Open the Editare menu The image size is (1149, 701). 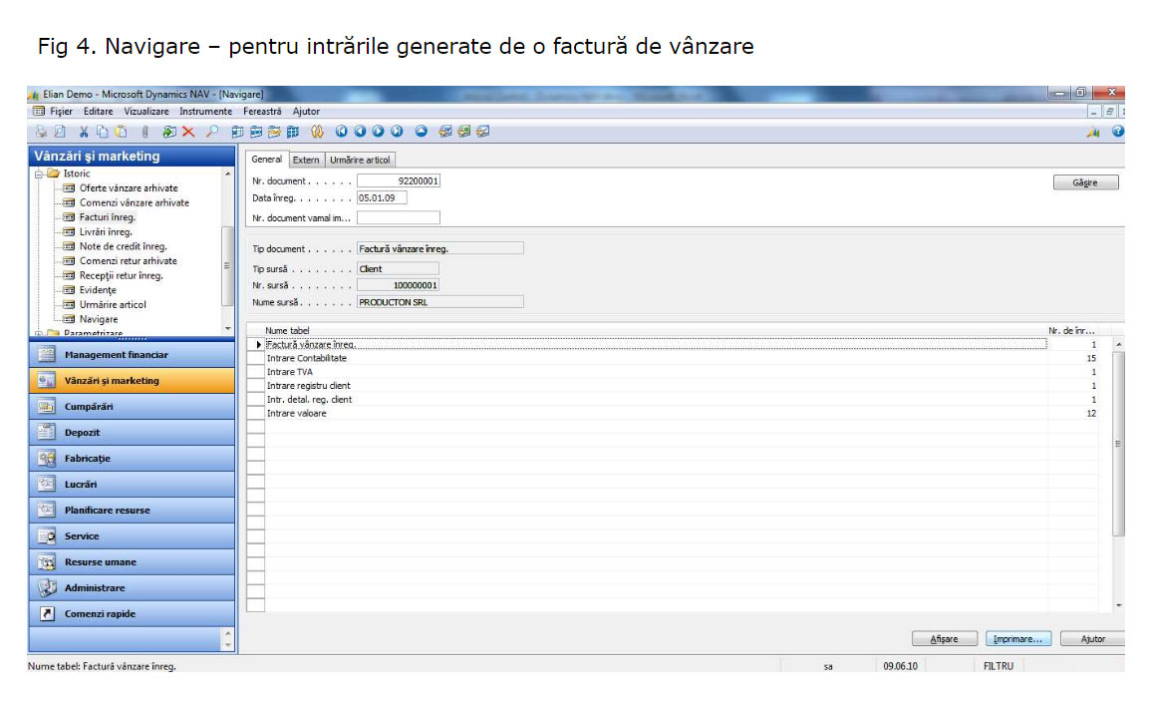click(x=99, y=112)
